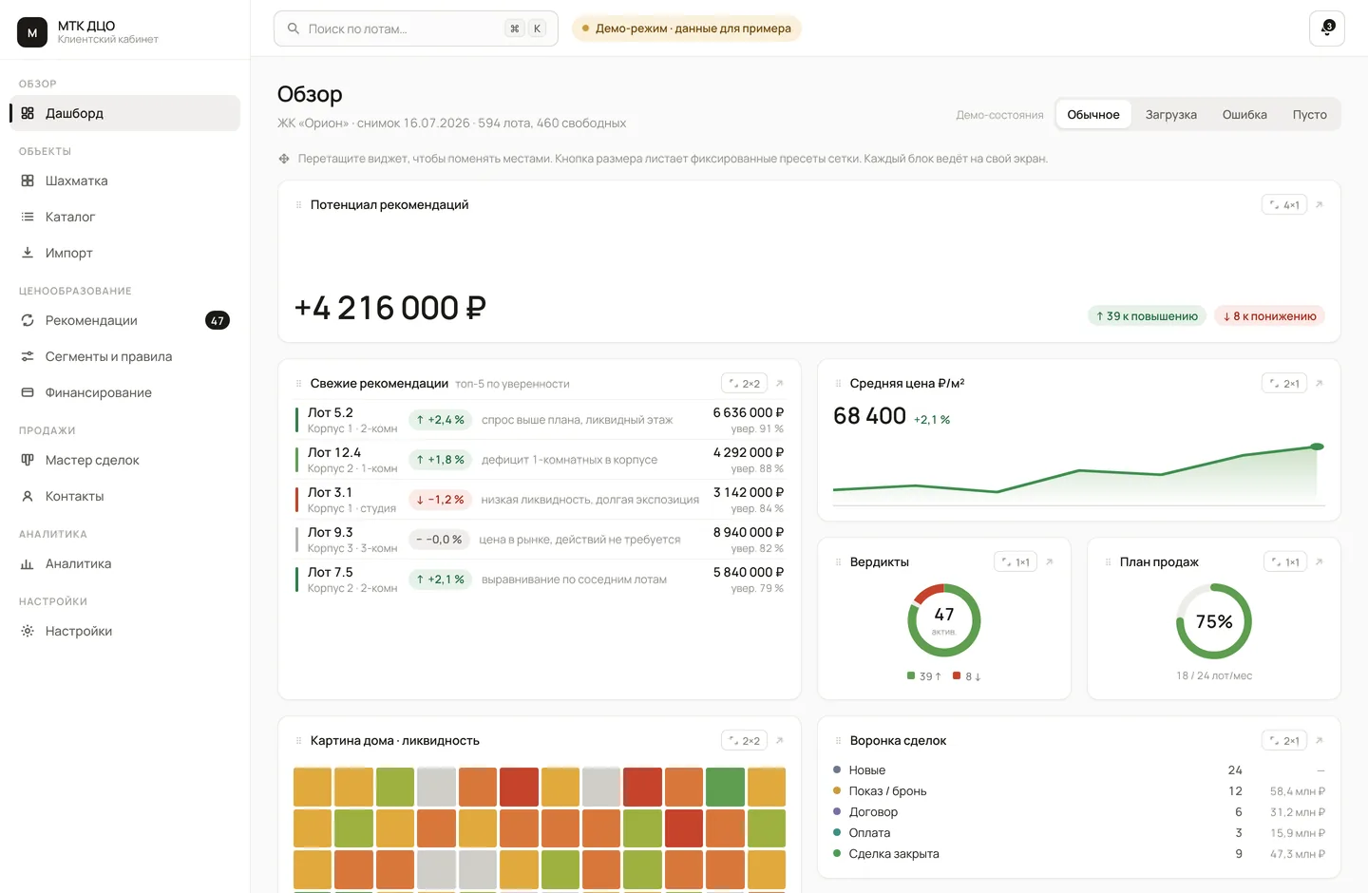This screenshot has height=893, width=1368.
Task: Change the Воронка сделок 2×1 size preset
Action: (1284, 741)
